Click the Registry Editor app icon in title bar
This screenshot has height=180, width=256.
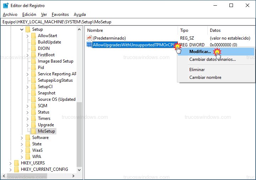[x=6, y=6]
